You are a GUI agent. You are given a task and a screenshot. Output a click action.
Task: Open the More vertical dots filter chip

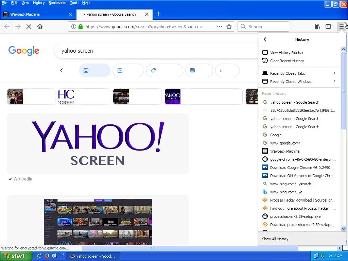227,70
